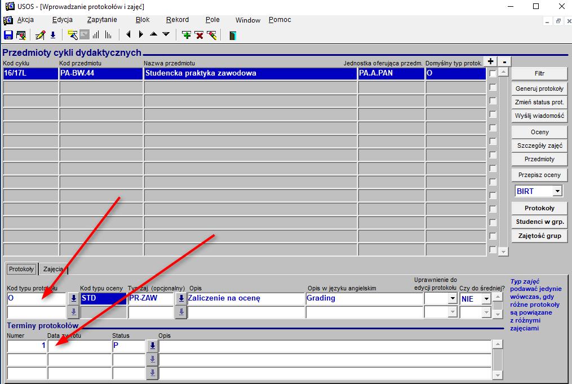Click the pencil edit icon in the toolbar
Image resolution: width=572 pixels, height=384 pixels.
pyautogui.click(x=40, y=35)
